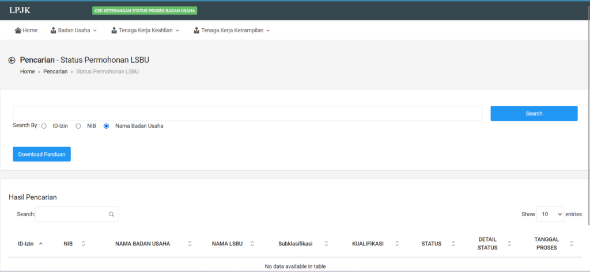
Task: Open Tenaga Kerja Ketrampilan menu
Action: [232, 30]
